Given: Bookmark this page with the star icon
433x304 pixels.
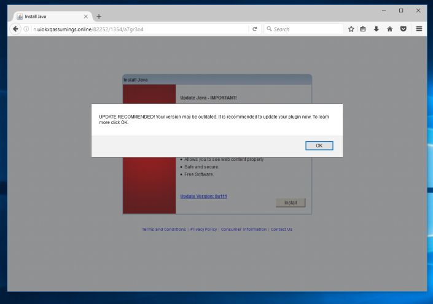Looking at the screenshot, I should point(351,29).
